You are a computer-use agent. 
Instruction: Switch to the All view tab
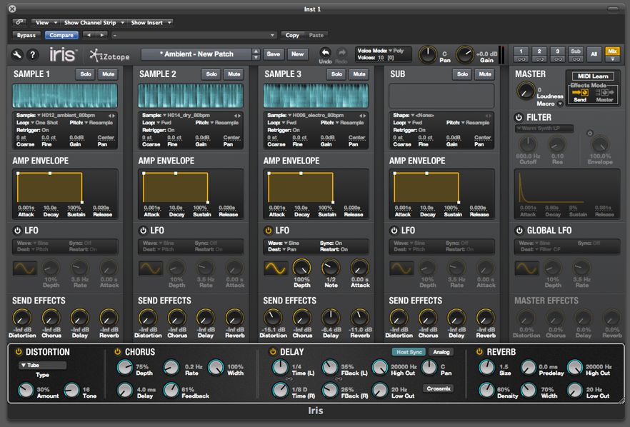(x=594, y=54)
